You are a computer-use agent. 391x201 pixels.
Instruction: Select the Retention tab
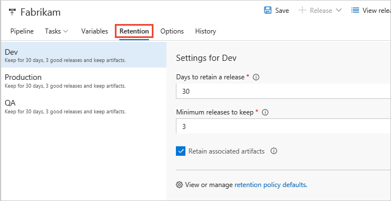pyautogui.click(x=134, y=31)
